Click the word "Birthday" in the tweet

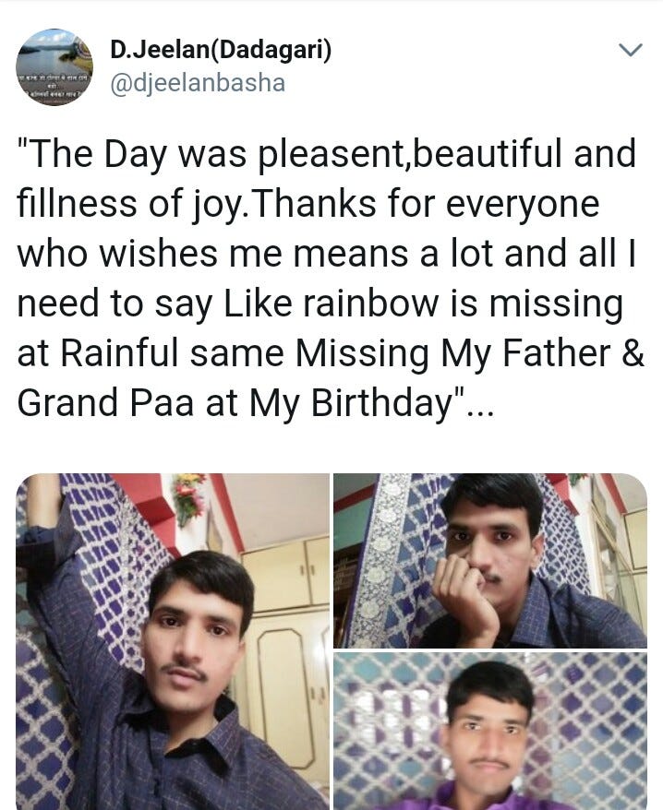coord(381,403)
